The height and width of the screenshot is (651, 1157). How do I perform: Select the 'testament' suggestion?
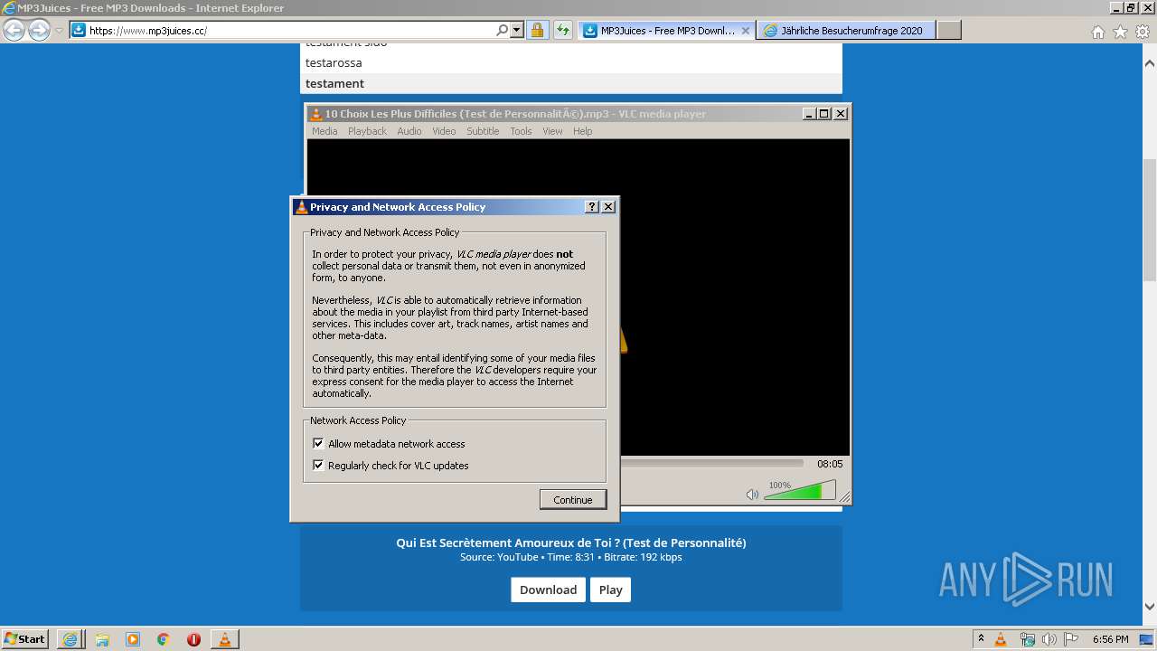point(571,83)
